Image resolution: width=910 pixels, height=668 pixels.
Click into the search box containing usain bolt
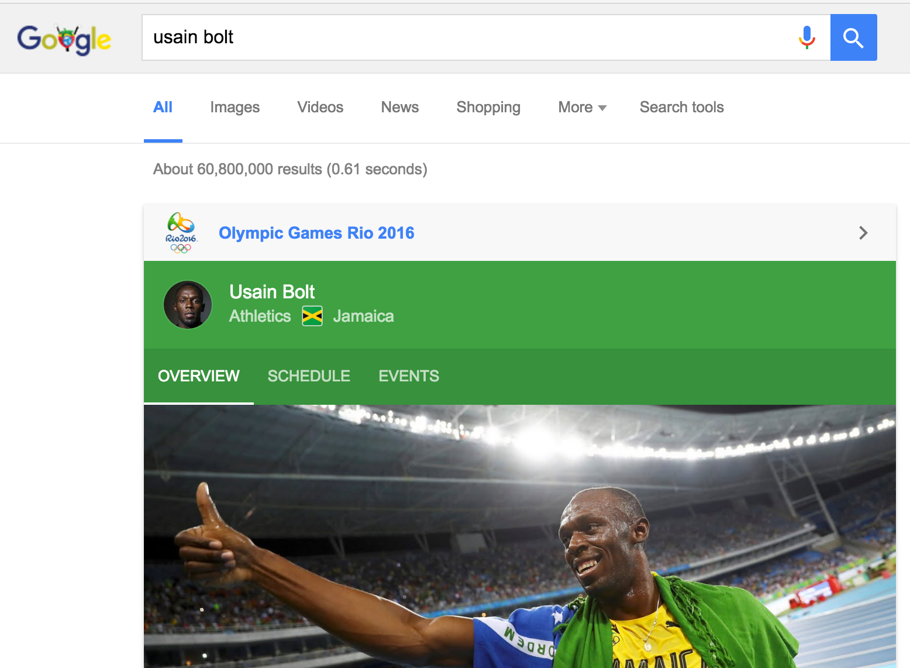(468, 37)
